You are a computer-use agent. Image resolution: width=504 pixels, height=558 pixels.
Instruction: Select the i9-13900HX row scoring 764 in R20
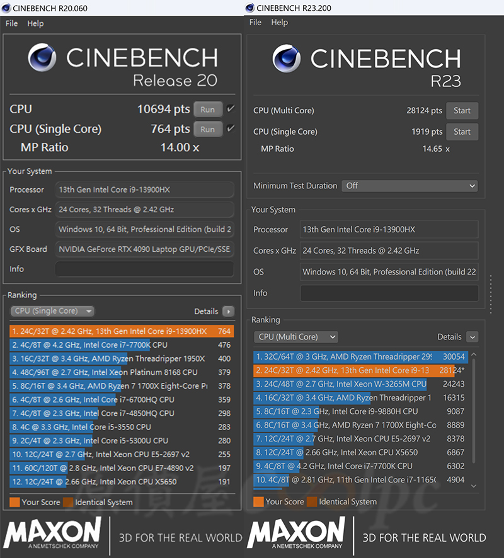click(x=122, y=331)
